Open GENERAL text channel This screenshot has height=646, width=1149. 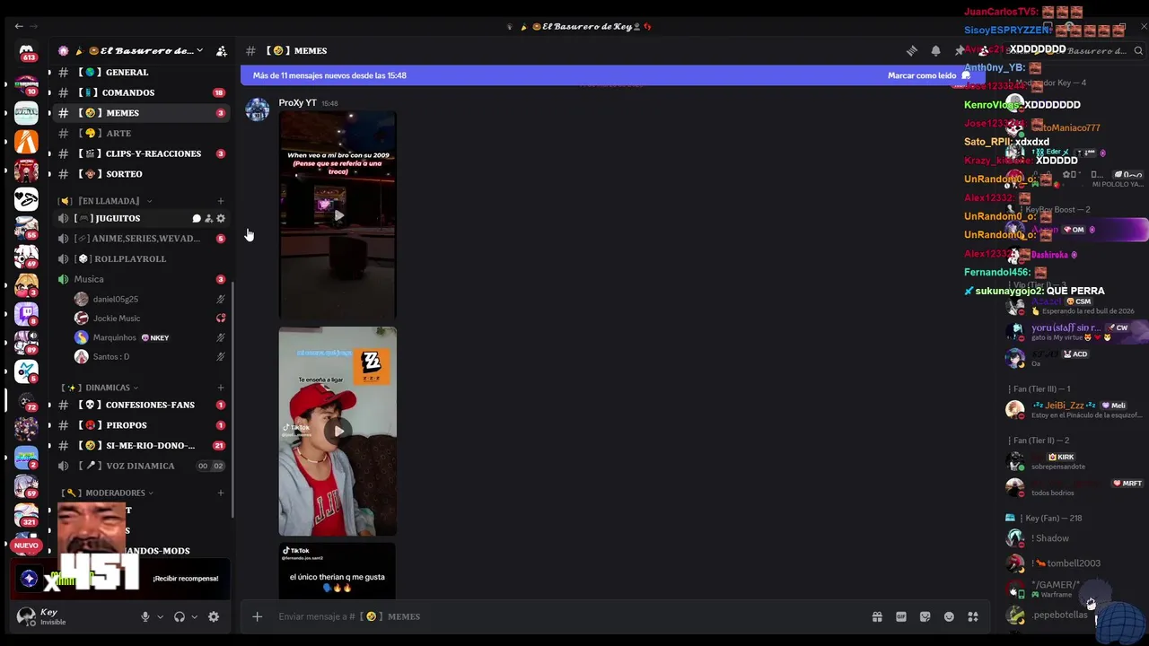click(141, 73)
